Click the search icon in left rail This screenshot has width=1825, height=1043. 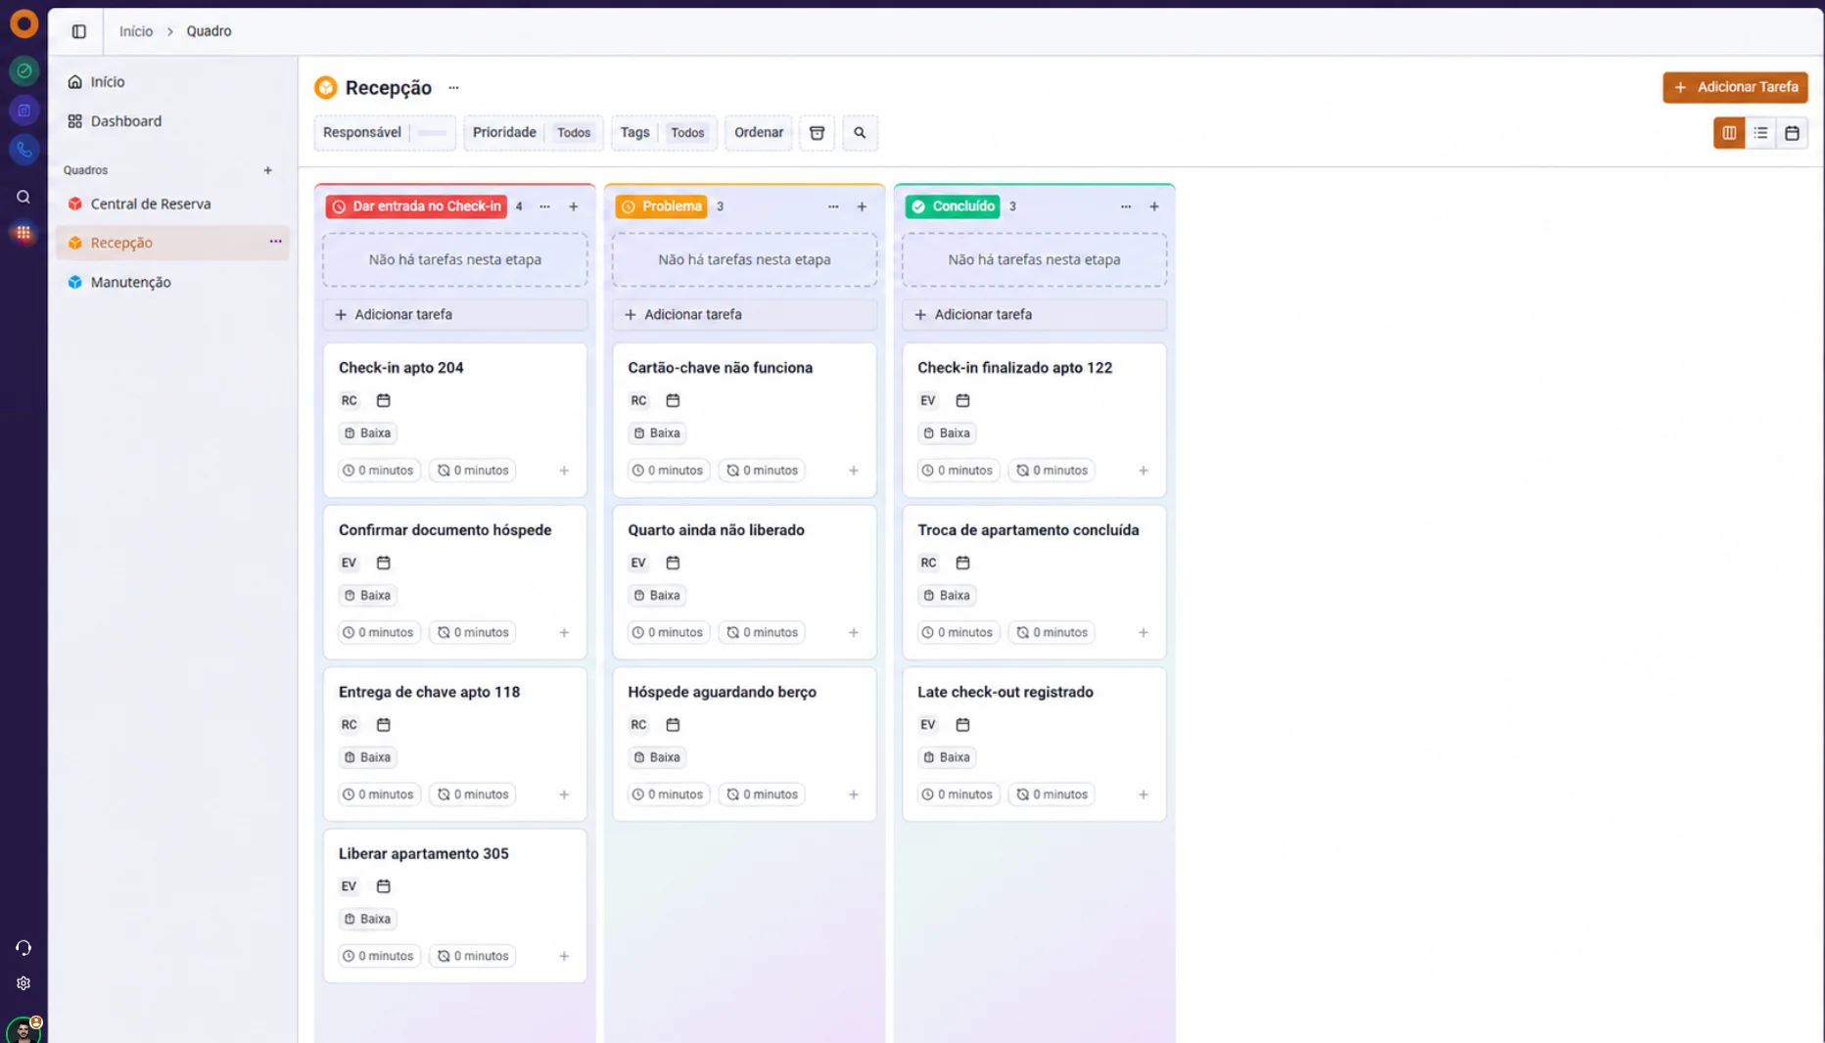pos(23,197)
